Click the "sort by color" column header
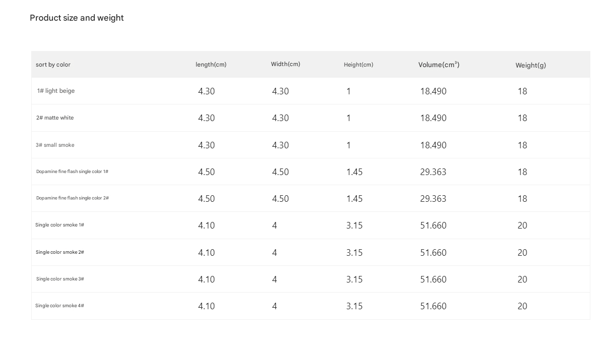 pos(53,65)
